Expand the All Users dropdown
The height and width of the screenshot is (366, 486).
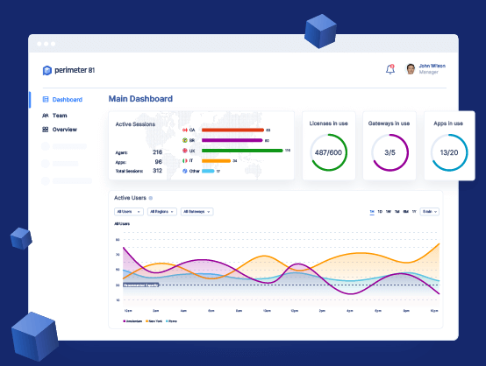[129, 212]
